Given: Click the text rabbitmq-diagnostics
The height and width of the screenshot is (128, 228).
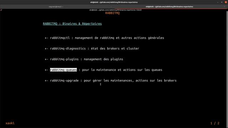Looking at the screenshot, I should tap(68, 48).
